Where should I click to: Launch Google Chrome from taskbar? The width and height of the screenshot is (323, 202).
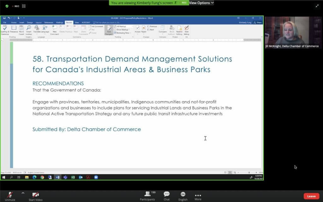[42, 177]
